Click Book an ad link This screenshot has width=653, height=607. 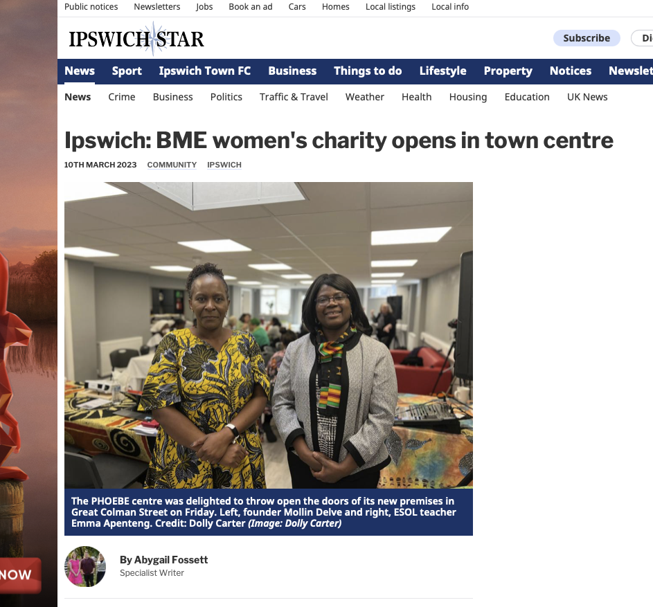click(250, 7)
